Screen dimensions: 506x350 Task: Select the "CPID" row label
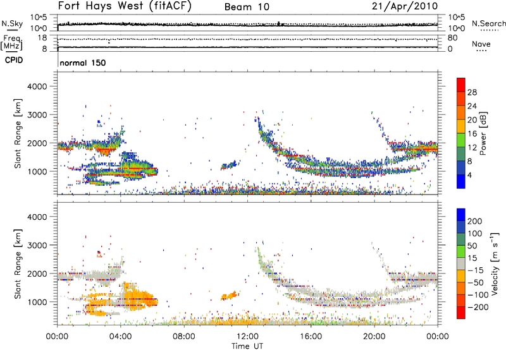click(14, 60)
